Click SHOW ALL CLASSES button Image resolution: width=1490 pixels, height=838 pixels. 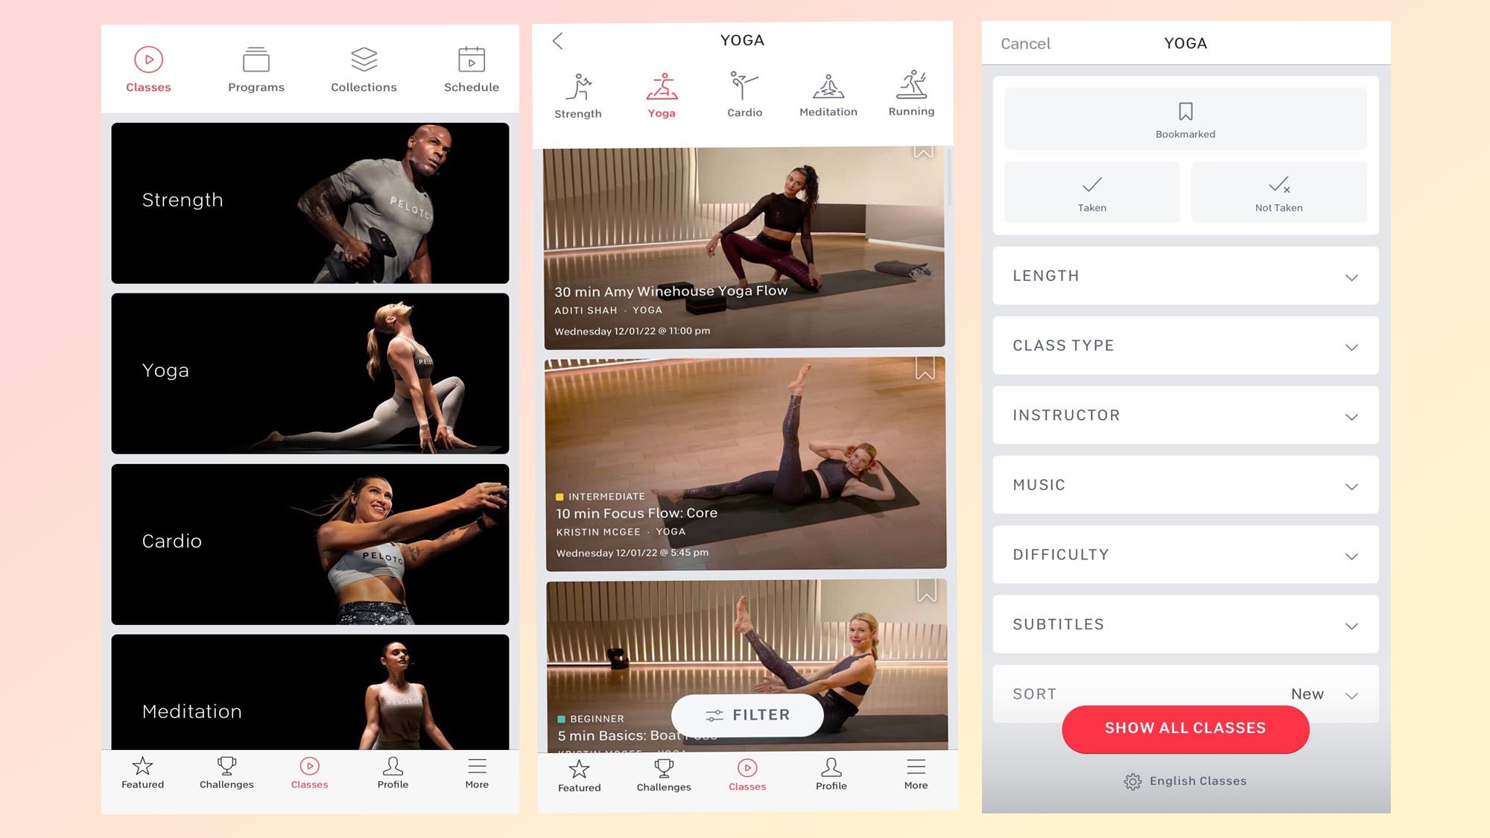[x=1185, y=729]
